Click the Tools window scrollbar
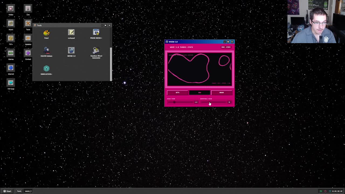Screen dimensions: 345x194 tap(111, 64)
